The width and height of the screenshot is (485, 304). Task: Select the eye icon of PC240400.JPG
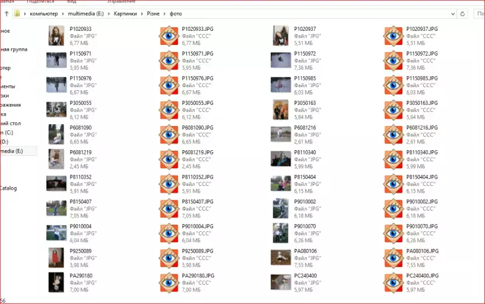[393, 283]
